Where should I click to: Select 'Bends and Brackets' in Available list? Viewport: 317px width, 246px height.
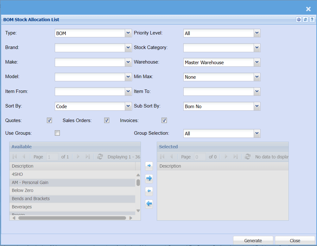(x=31, y=199)
